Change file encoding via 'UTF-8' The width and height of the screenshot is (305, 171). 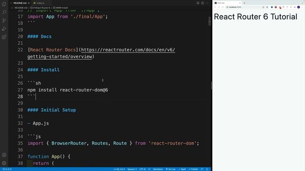142,169
